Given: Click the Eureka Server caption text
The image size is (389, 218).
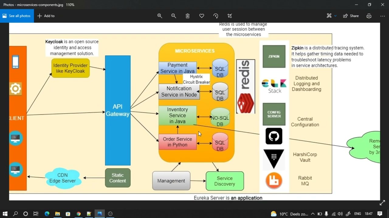Looking at the screenshot, I should tap(228, 198).
